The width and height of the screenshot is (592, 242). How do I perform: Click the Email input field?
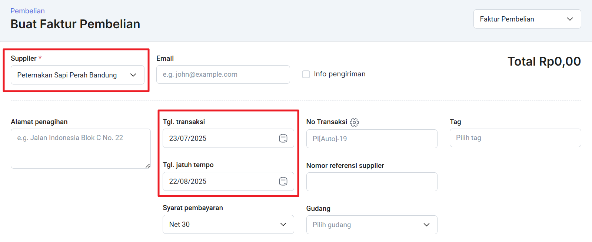coord(223,74)
